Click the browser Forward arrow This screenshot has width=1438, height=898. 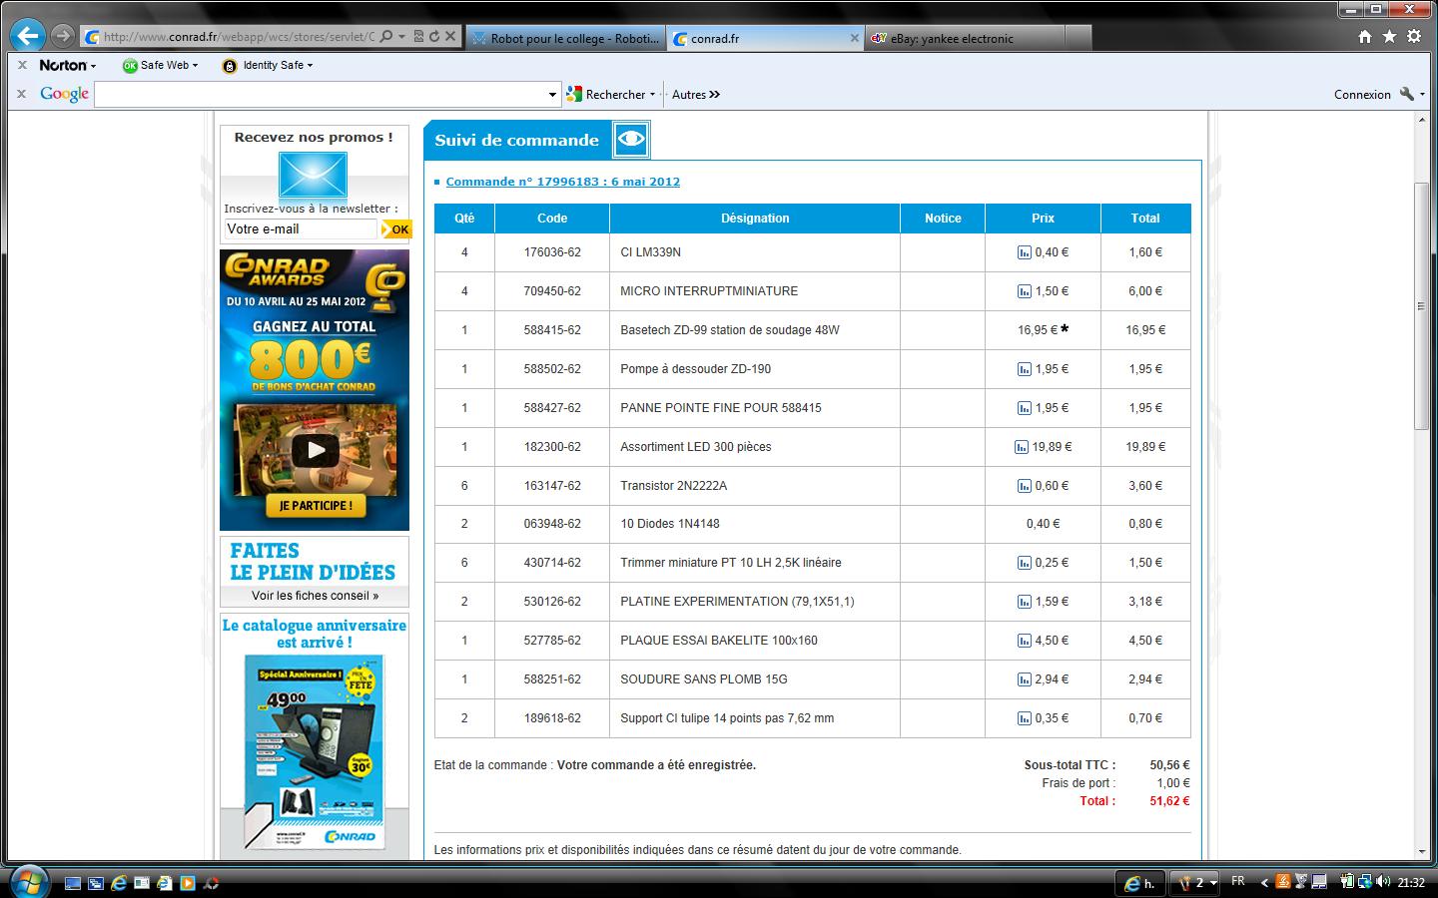point(62,37)
